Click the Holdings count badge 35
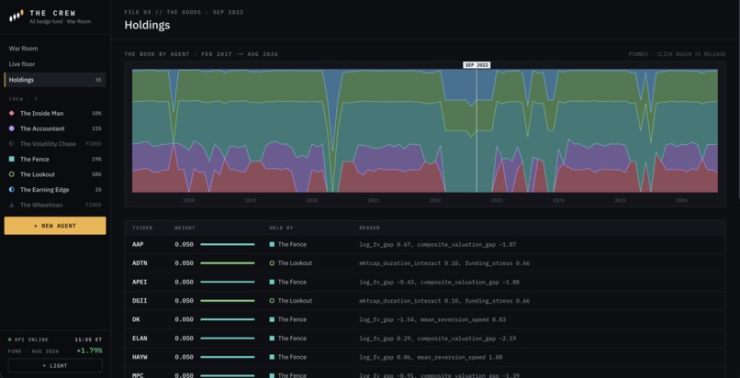740x378 pixels. [x=98, y=80]
